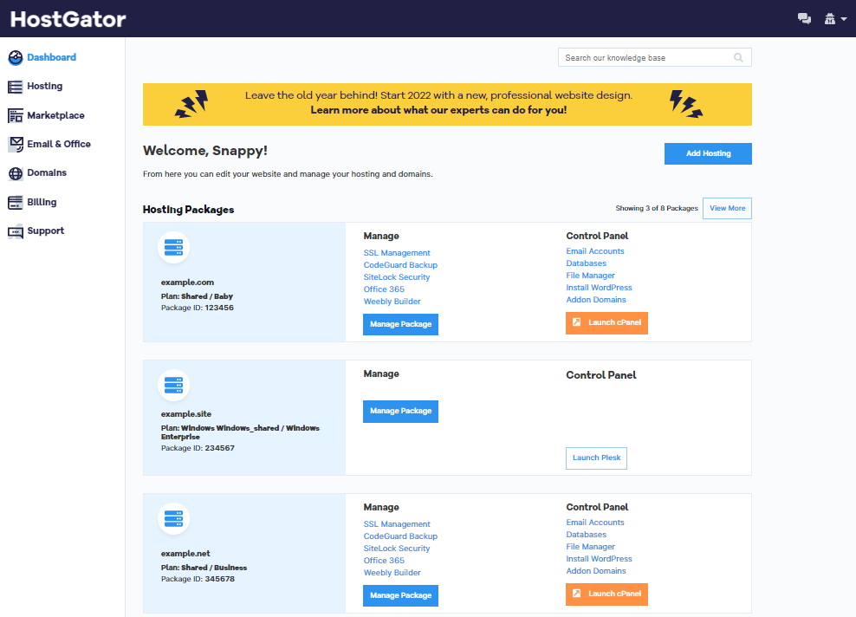The height and width of the screenshot is (617, 856).
Task: Click the Support chat icon in sidebar
Action: (x=16, y=231)
